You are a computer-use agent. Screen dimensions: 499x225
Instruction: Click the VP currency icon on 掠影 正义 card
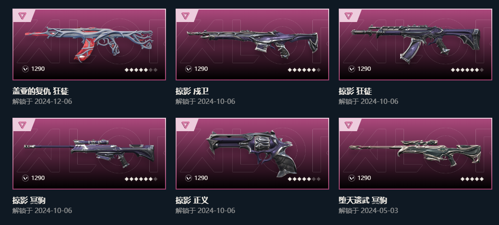tap(189, 178)
